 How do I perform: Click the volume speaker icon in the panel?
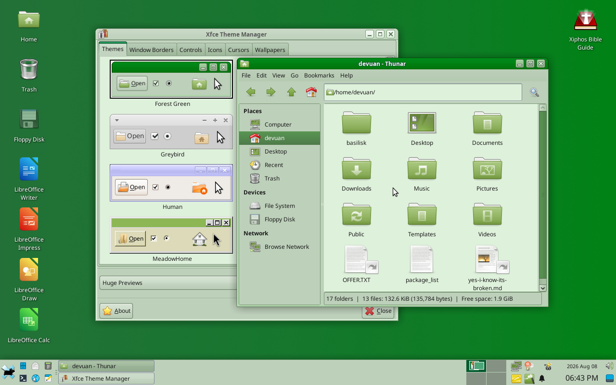point(609,366)
